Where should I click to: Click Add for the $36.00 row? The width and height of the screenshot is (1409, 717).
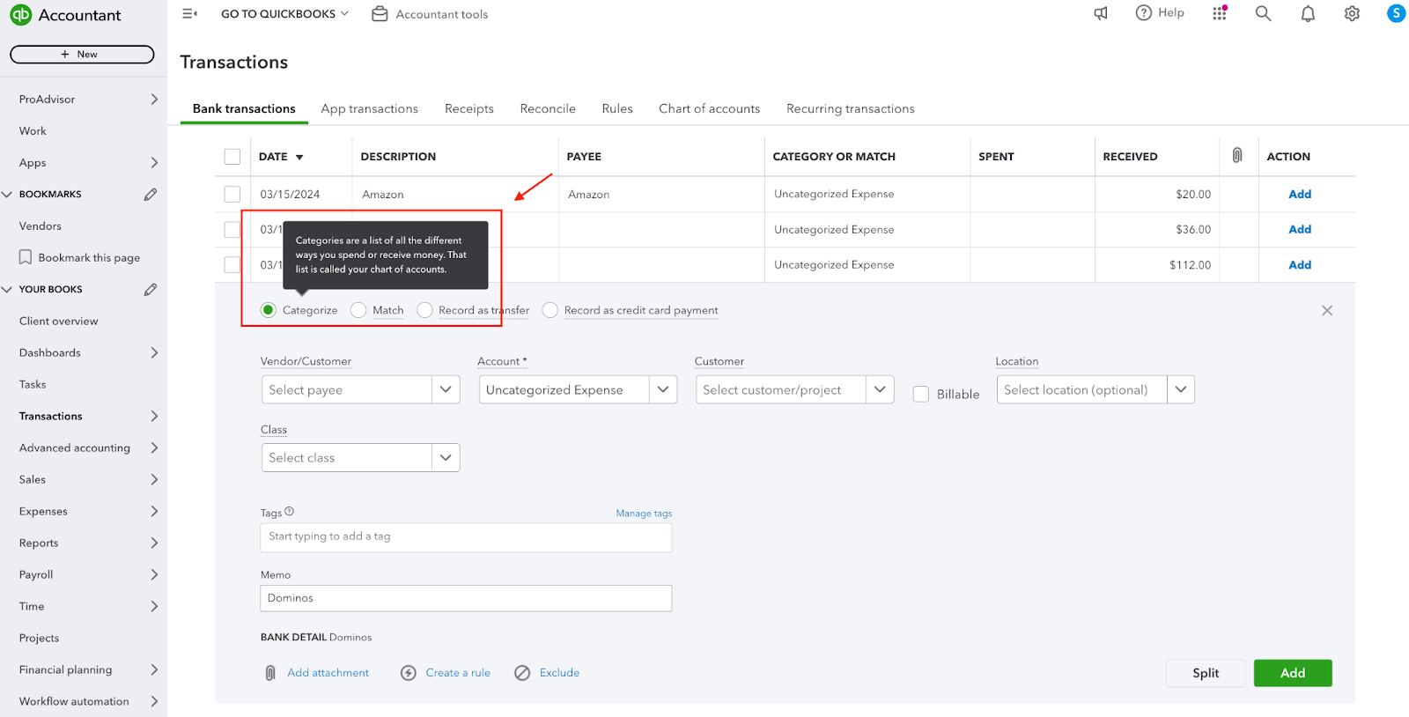pyautogui.click(x=1300, y=229)
